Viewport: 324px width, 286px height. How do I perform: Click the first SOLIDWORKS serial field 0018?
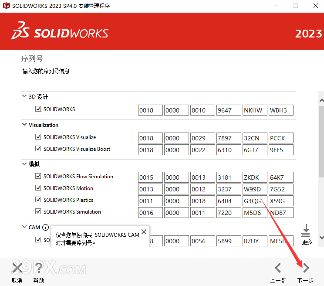[150, 110]
